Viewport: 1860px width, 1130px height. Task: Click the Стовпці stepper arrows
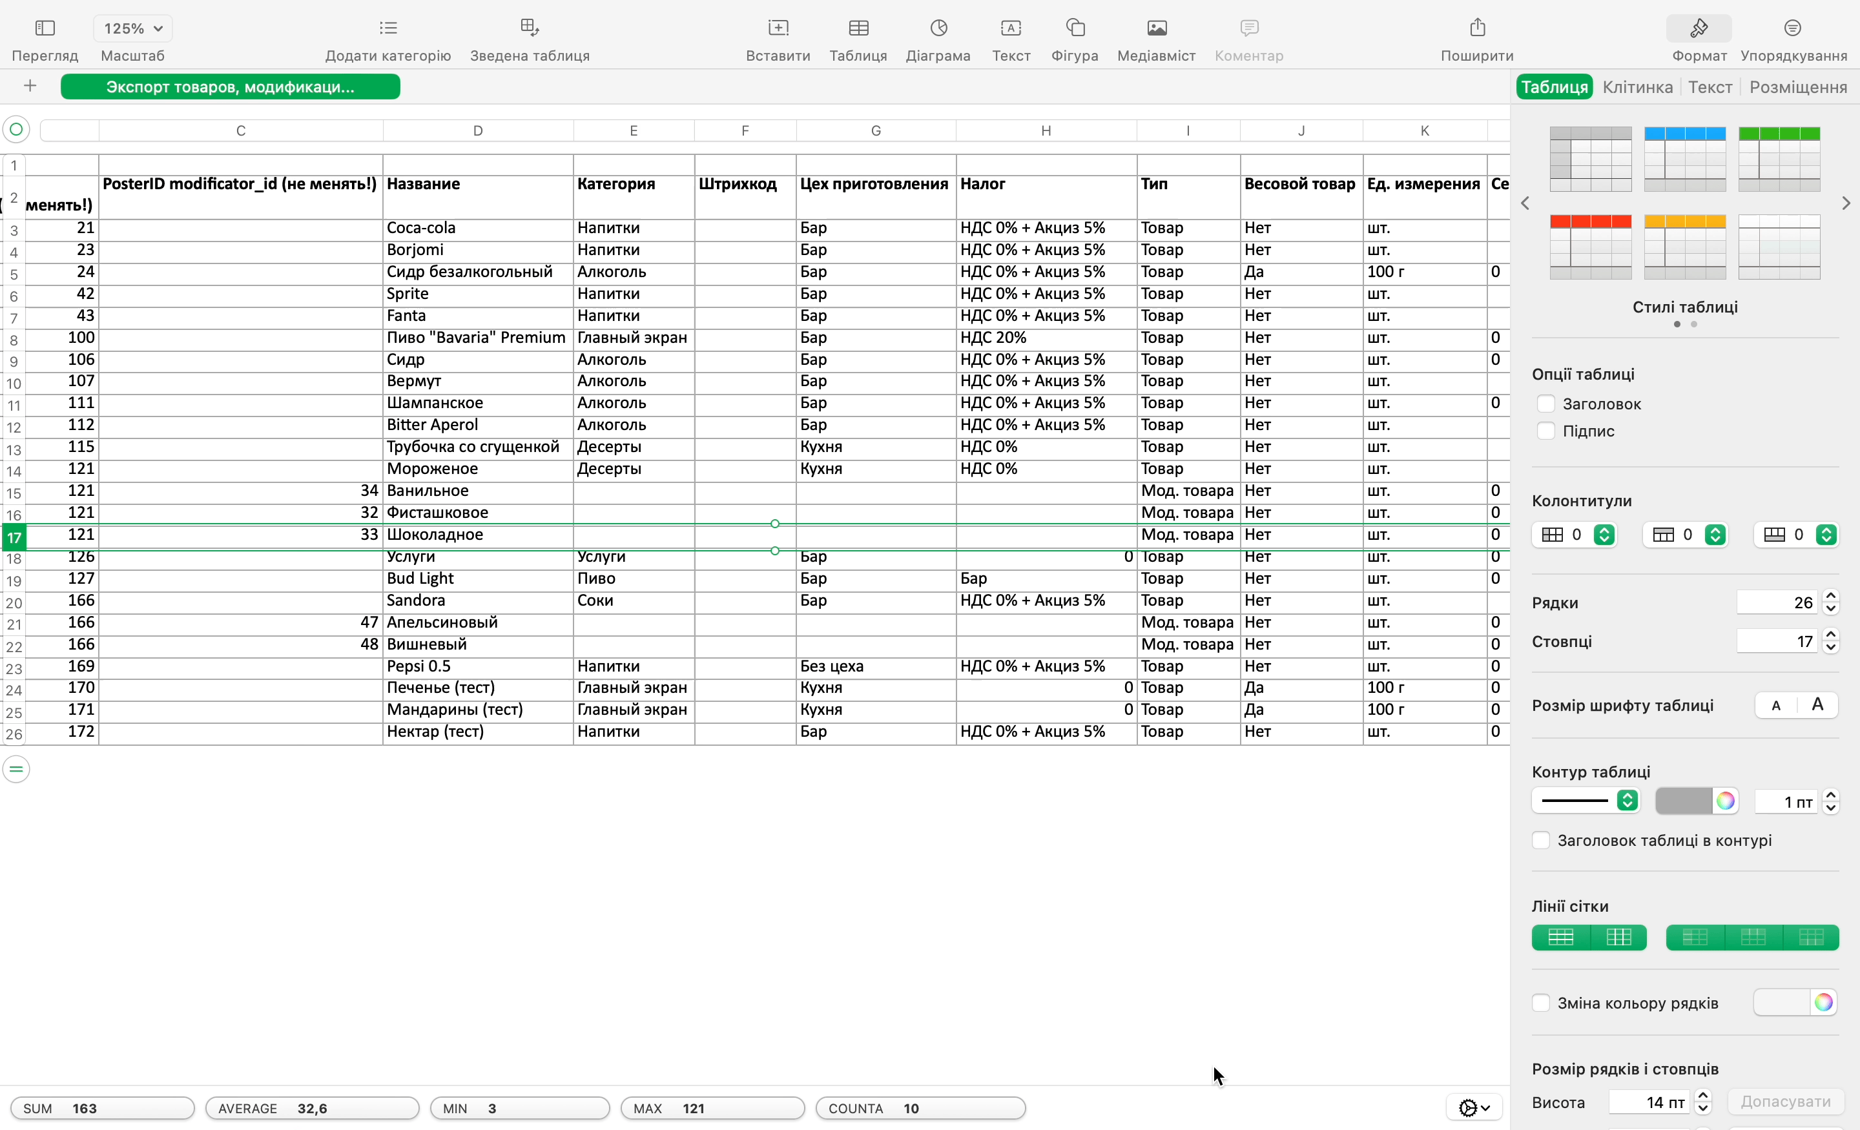[x=1830, y=642]
